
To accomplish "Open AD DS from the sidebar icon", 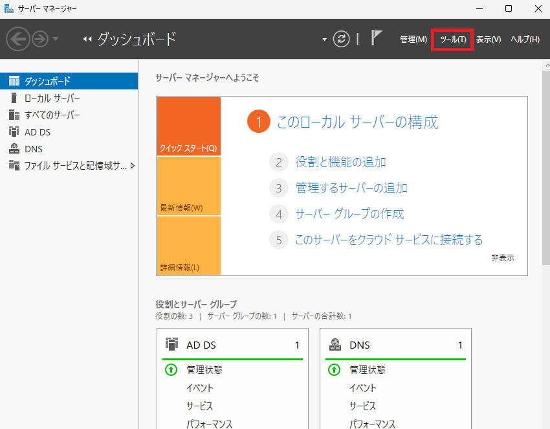I will tap(14, 132).
